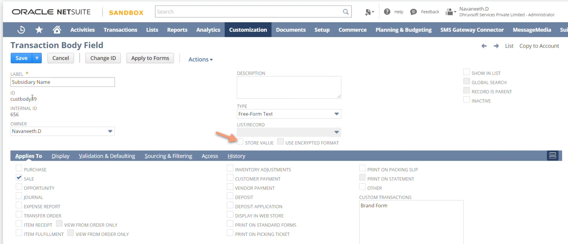Open the Create New plus icon
This screenshot has height=244, width=568.
click(369, 12)
